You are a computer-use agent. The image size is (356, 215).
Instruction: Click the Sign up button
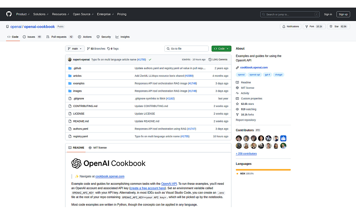(x=343, y=14)
